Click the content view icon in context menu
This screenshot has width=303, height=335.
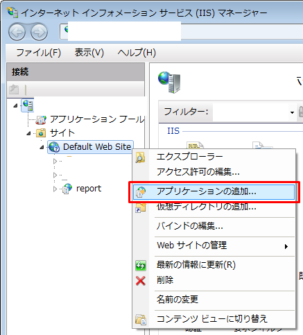(x=141, y=320)
